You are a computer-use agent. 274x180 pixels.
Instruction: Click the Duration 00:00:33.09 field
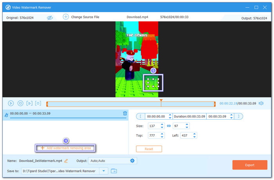[189, 116]
